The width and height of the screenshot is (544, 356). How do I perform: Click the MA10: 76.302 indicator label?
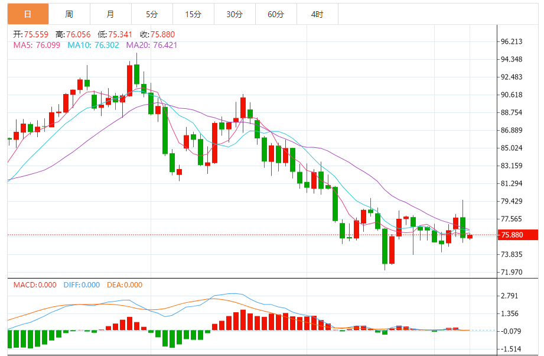(93, 45)
